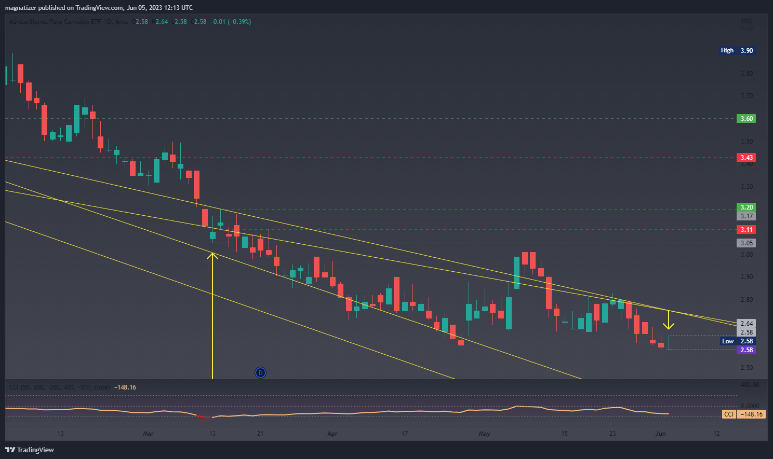
Task: Click the Mar label on time axis
Action: [148, 434]
